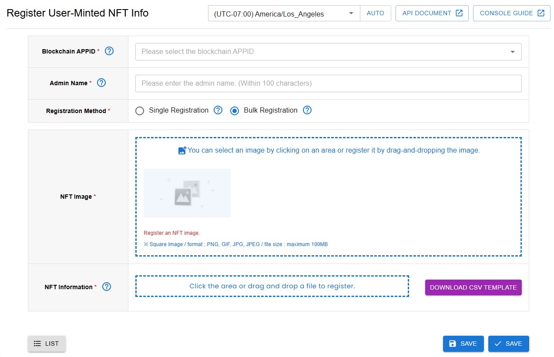Viewport: 554px width, 357px height.
Task: Click the NFT image placeholder thumbnail
Action: point(187,193)
